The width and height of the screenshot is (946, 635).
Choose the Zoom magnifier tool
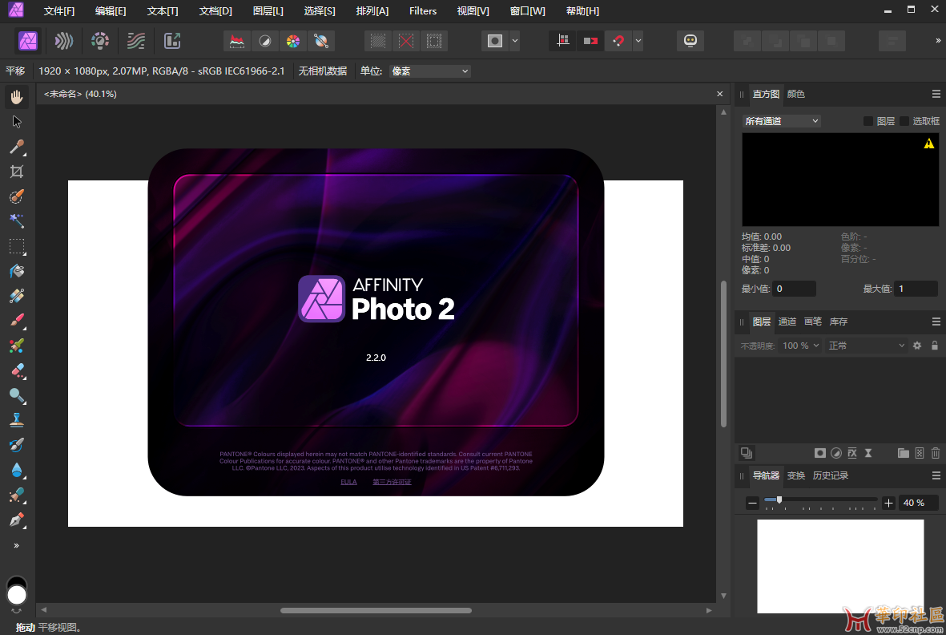click(x=17, y=395)
